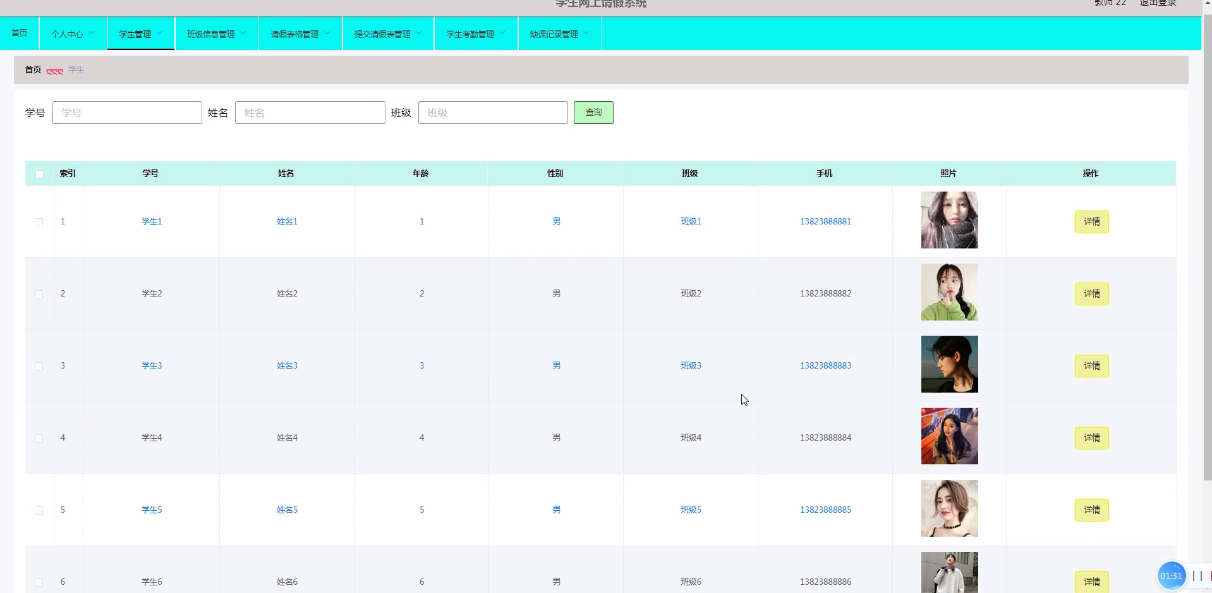The image size is (1212, 593).
Task: Click the 01:31 recording timer badge
Action: [1171, 576]
